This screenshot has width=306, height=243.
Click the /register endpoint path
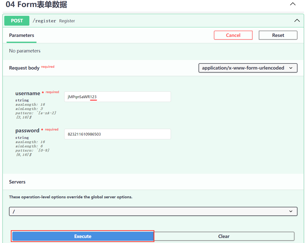pyautogui.click(x=44, y=21)
